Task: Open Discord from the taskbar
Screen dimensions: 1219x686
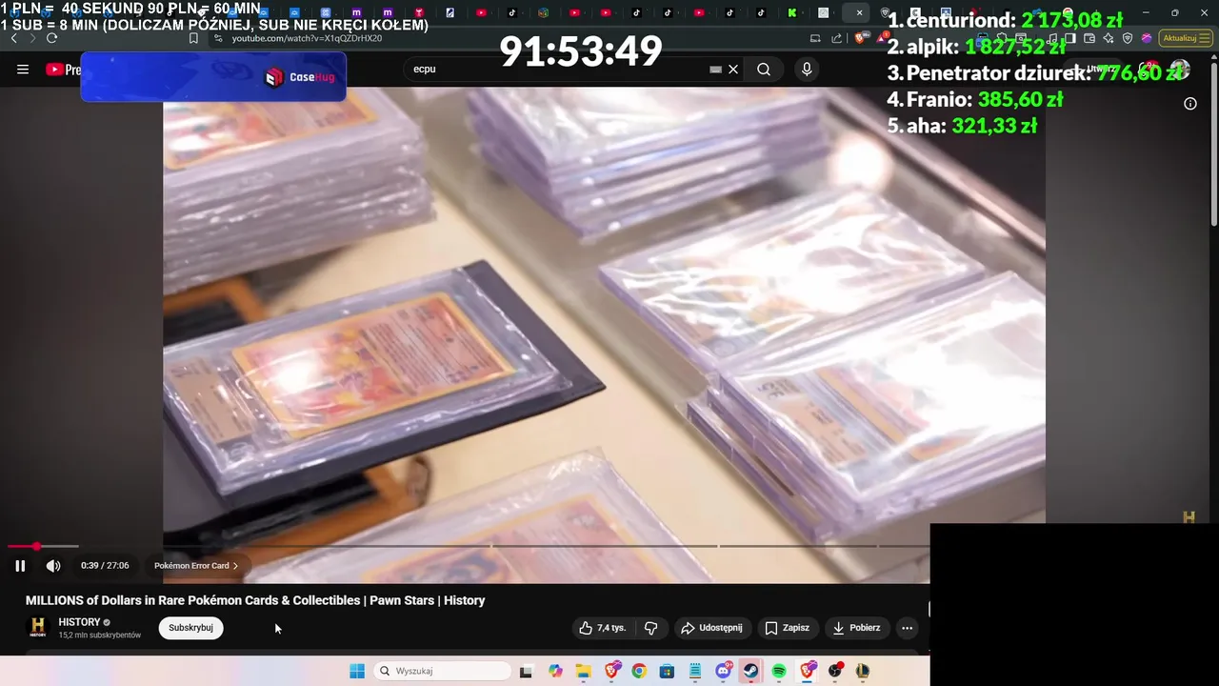Action: coord(723,671)
